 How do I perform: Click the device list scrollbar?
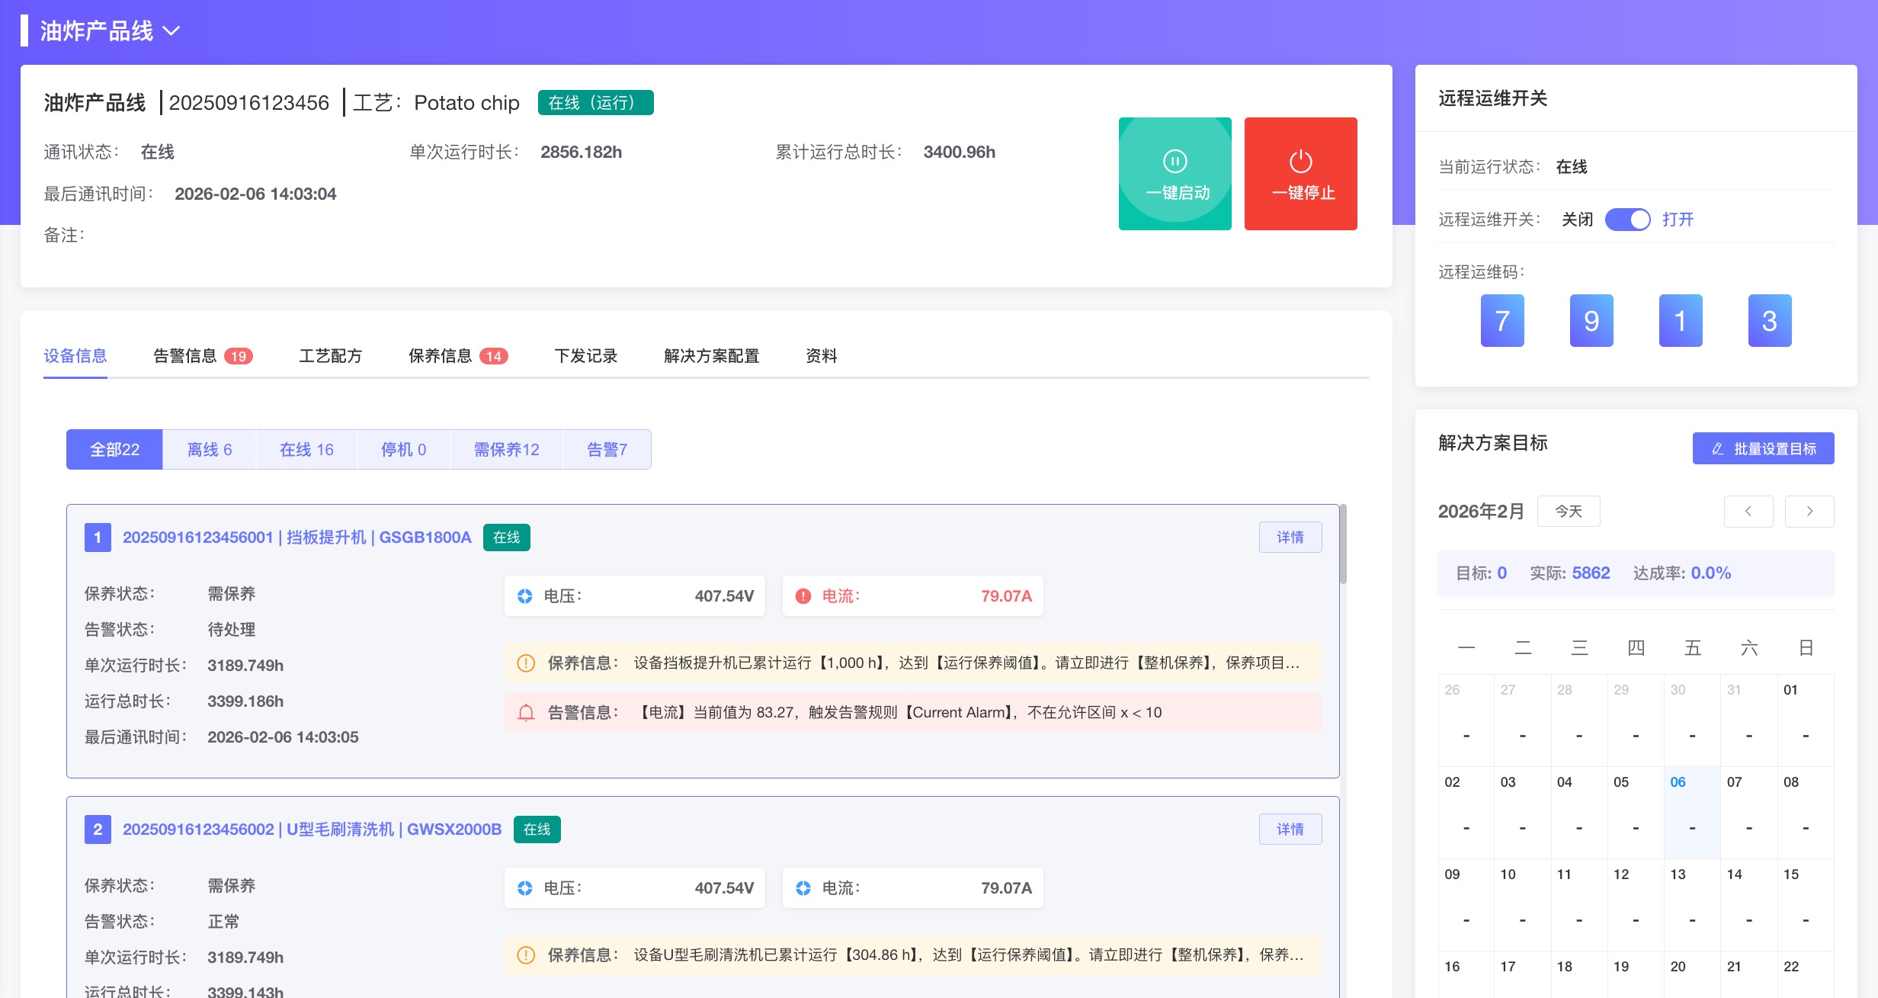pos(1343,545)
